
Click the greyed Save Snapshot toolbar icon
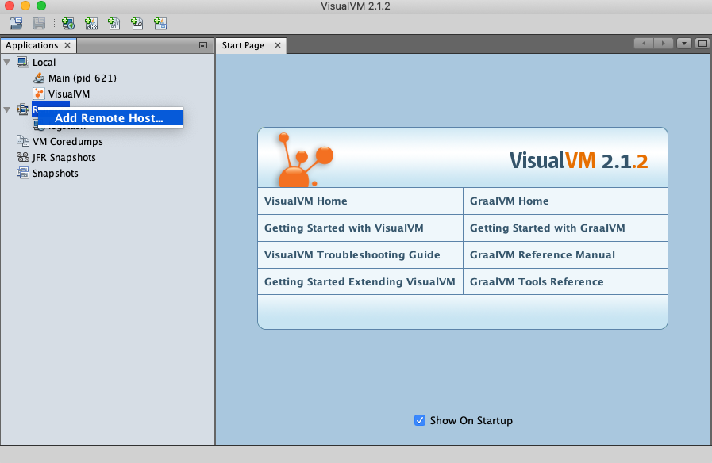(x=39, y=23)
